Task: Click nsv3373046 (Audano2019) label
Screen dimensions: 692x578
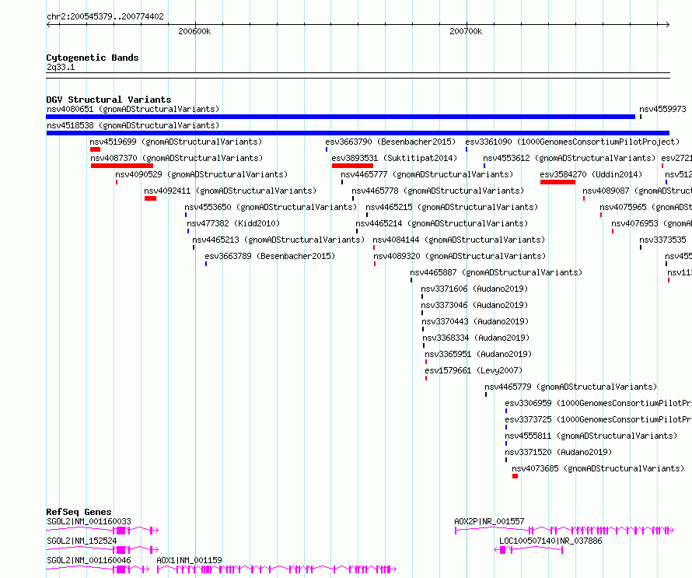Action: pyautogui.click(x=474, y=305)
